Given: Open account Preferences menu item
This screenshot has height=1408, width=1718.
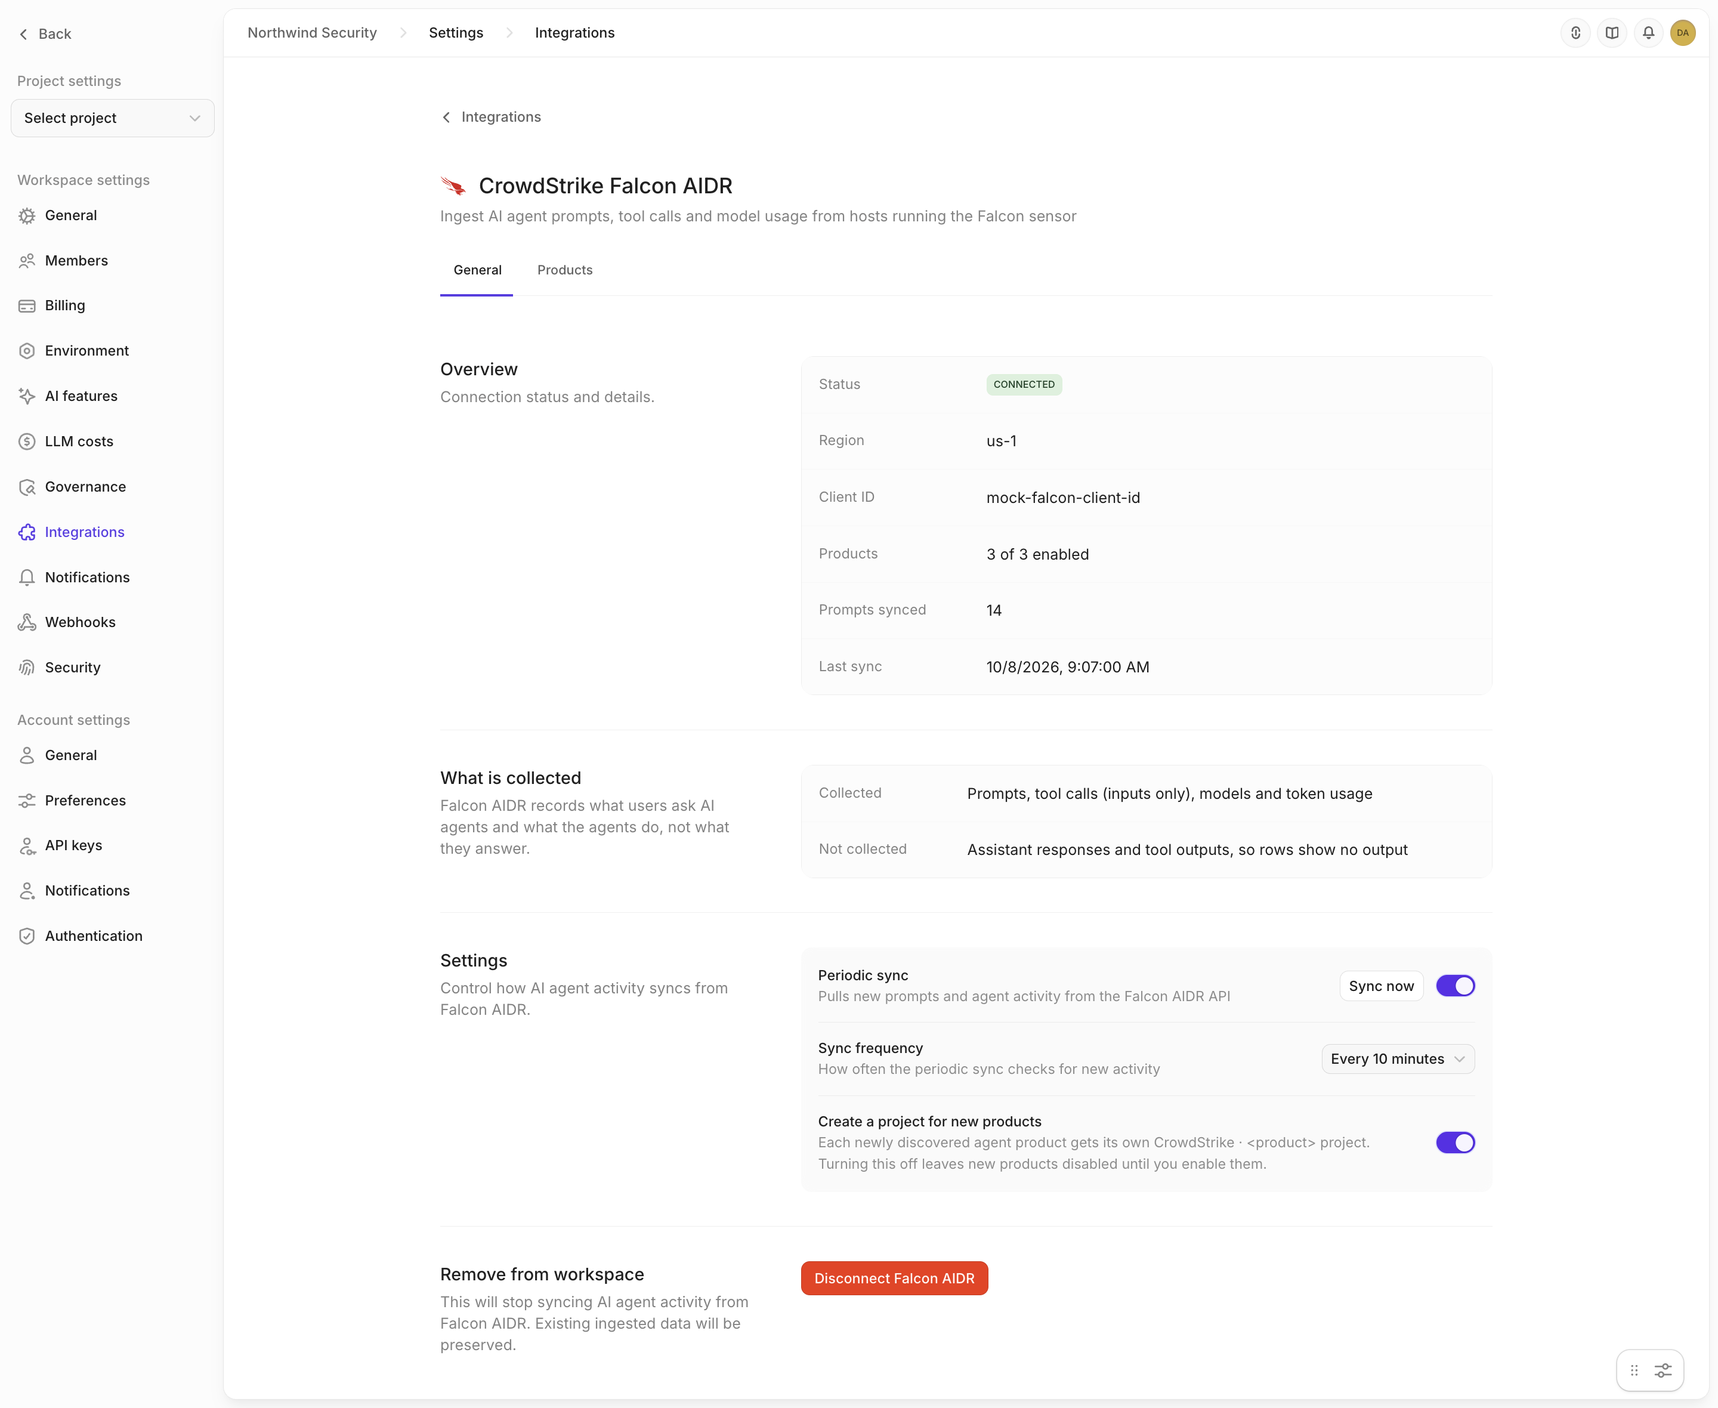Looking at the screenshot, I should [85, 801].
